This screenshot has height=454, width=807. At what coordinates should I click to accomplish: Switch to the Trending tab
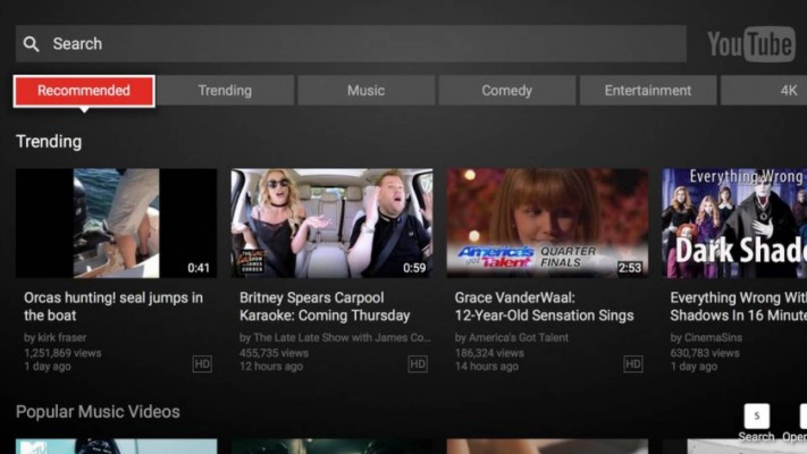point(225,90)
